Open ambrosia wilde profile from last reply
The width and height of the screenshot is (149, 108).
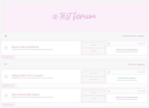127,78
